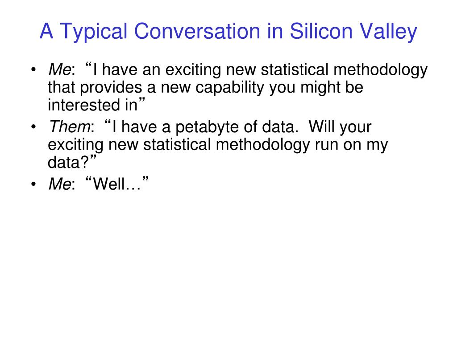Image resolution: width=457 pixels, height=342 pixels.
Task: Click the text 'Well…' in last bullet
Action: click(116, 184)
